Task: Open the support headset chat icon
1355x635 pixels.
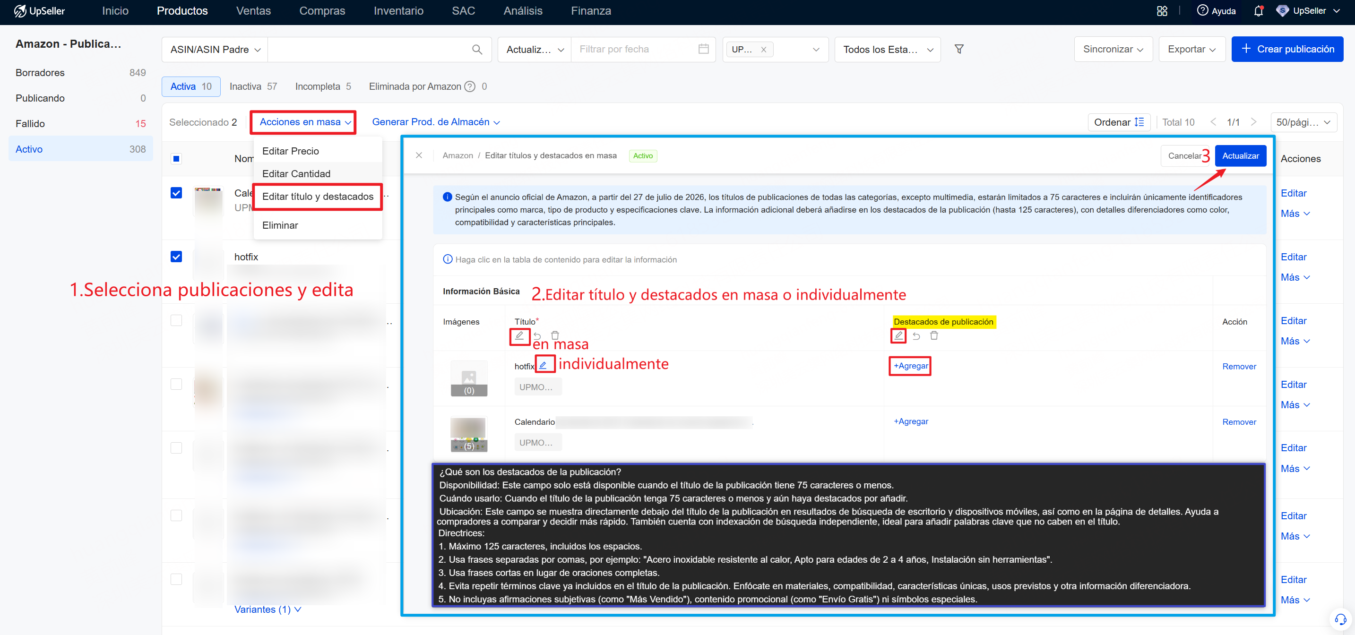Action: (1340, 619)
